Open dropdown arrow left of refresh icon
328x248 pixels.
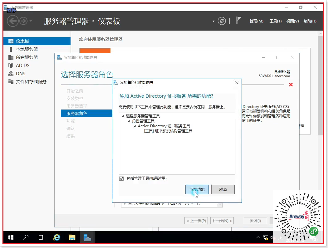(x=213, y=21)
